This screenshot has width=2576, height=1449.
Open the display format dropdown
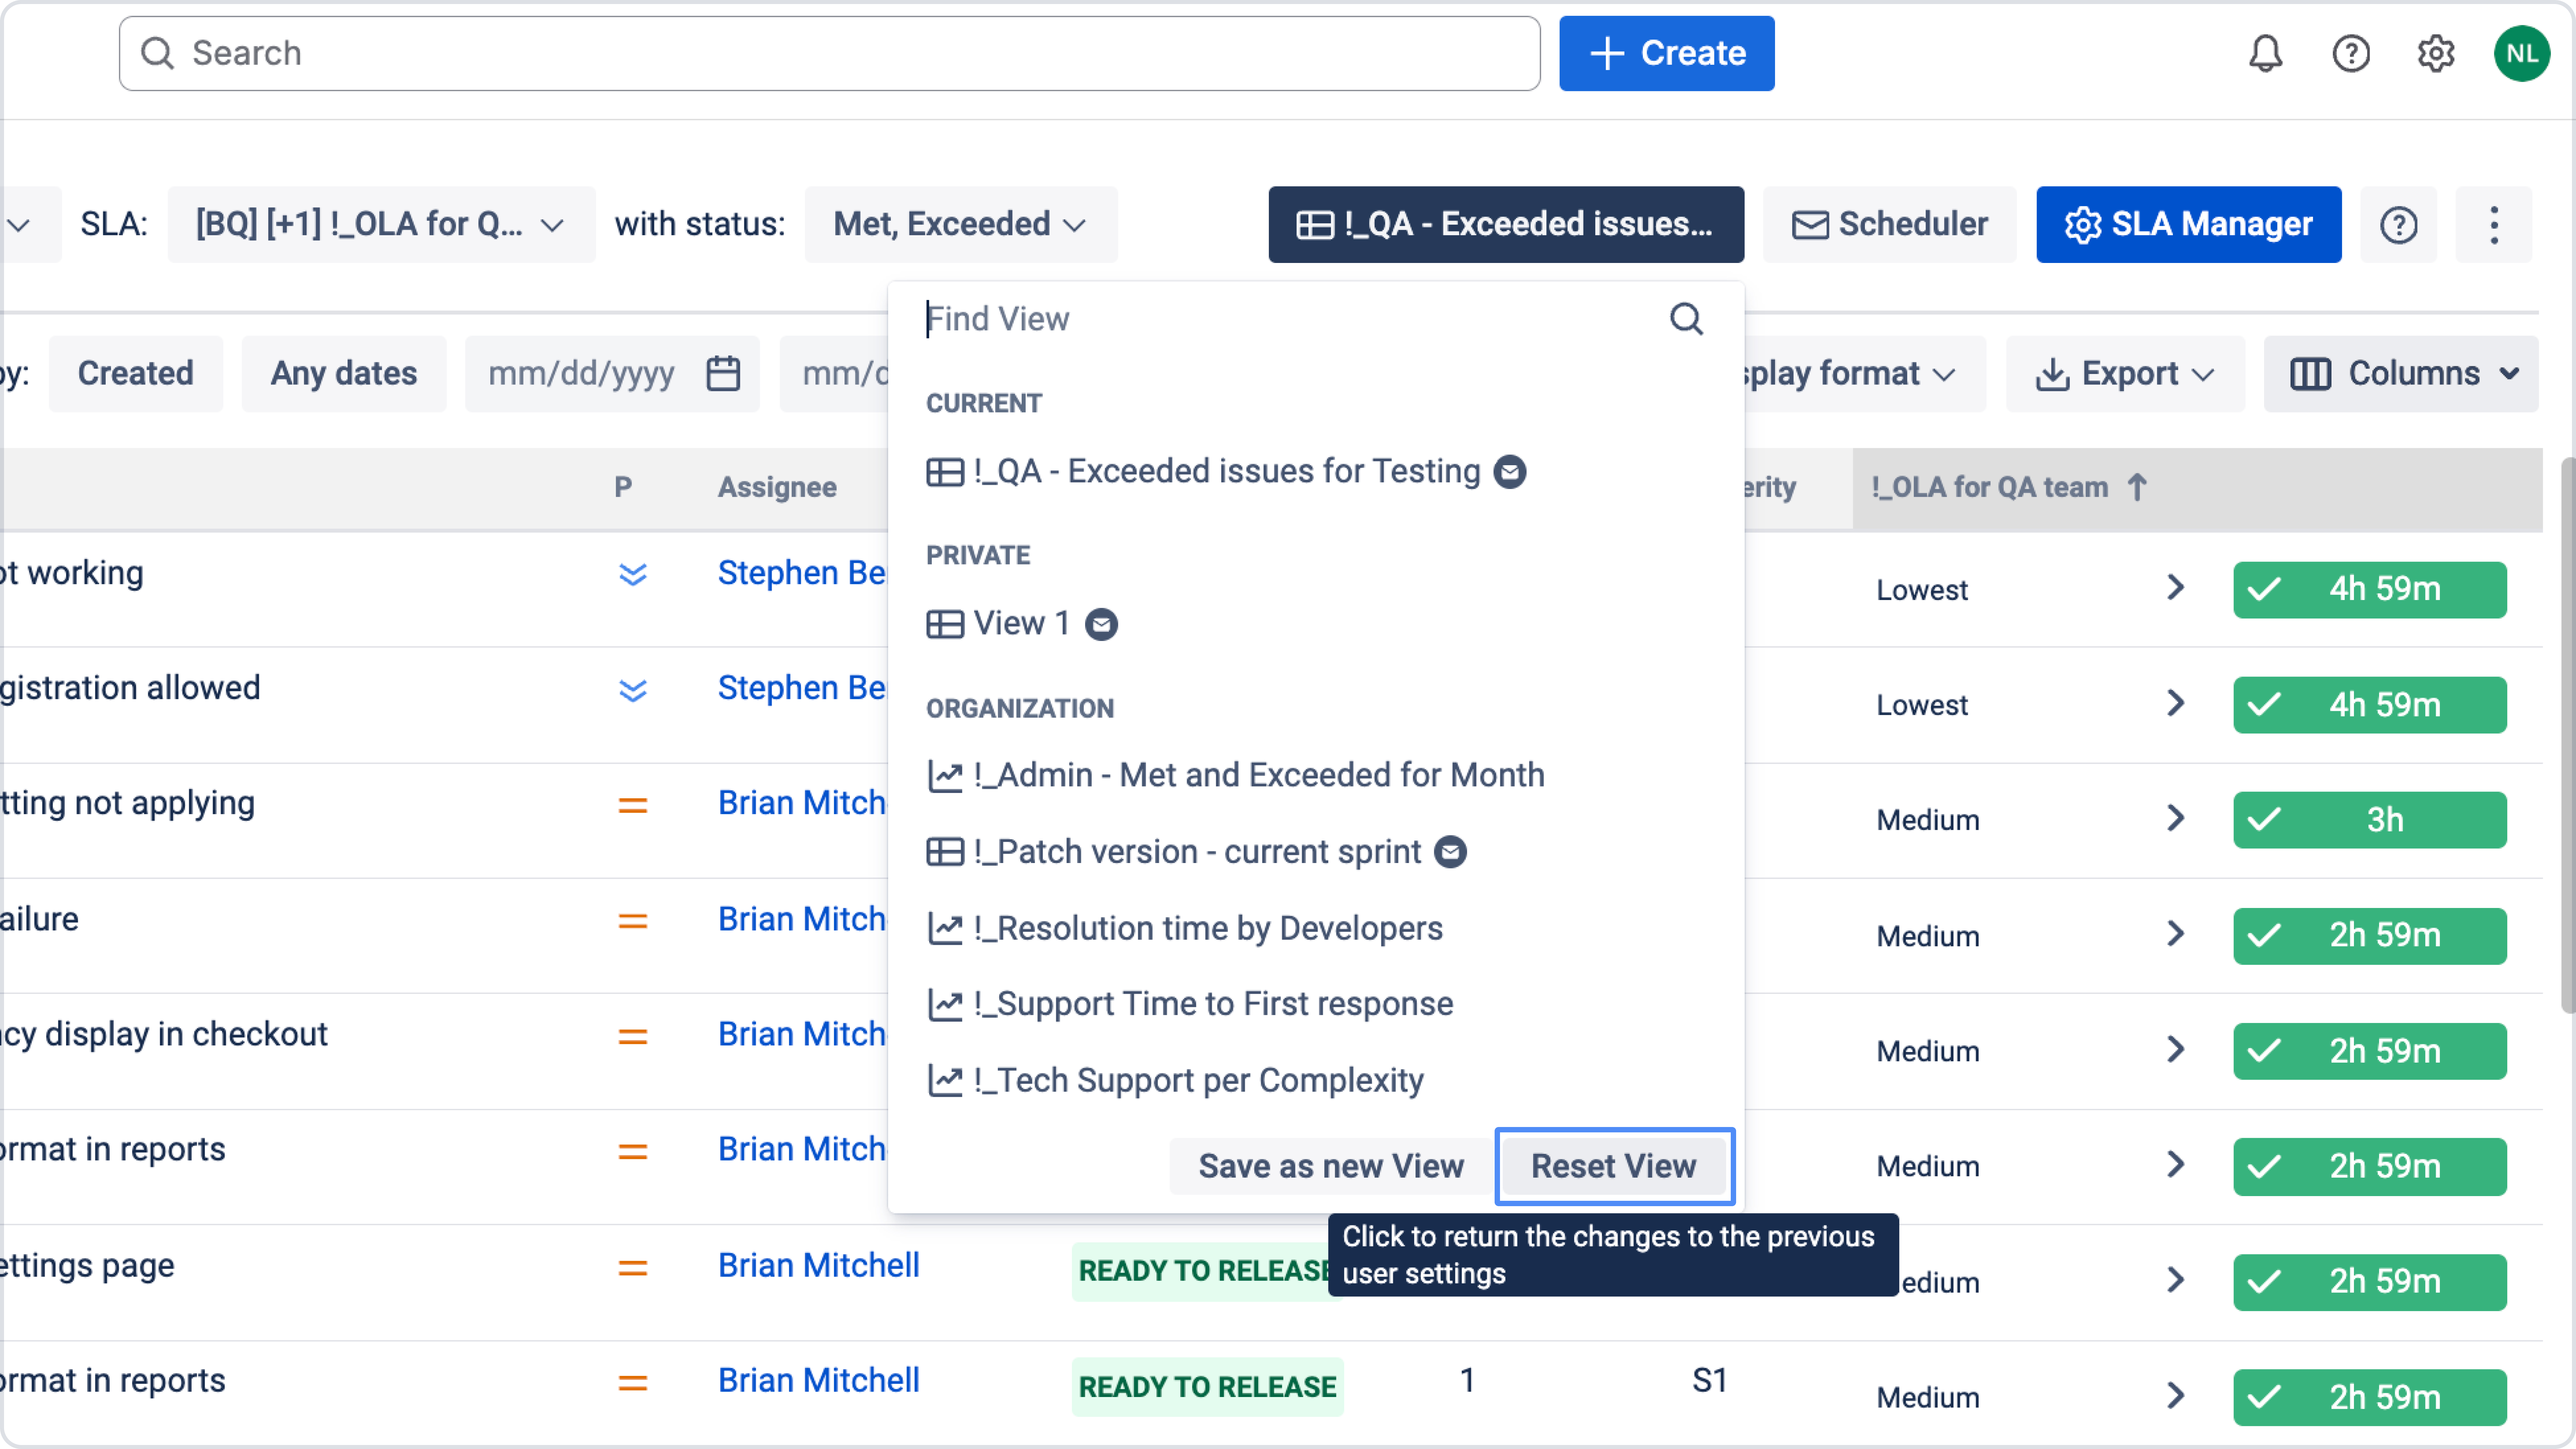1865,374
